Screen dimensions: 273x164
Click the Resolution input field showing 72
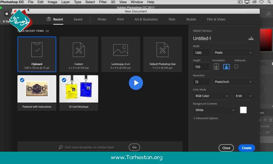click(201, 82)
